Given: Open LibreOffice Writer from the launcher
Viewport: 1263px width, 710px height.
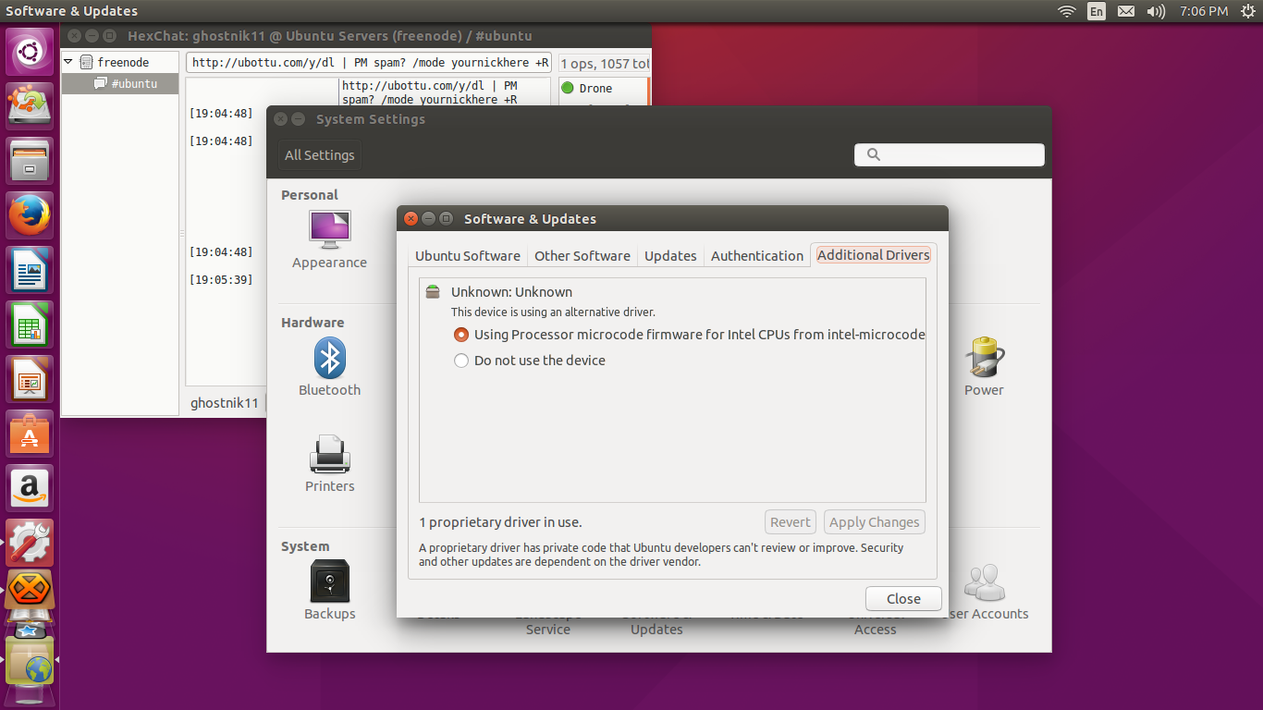Looking at the screenshot, I should pyautogui.click(x=31, y=270).
